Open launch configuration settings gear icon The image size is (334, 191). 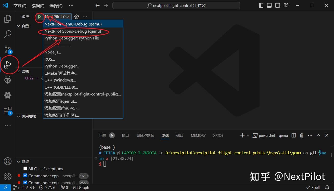point(76,17)
